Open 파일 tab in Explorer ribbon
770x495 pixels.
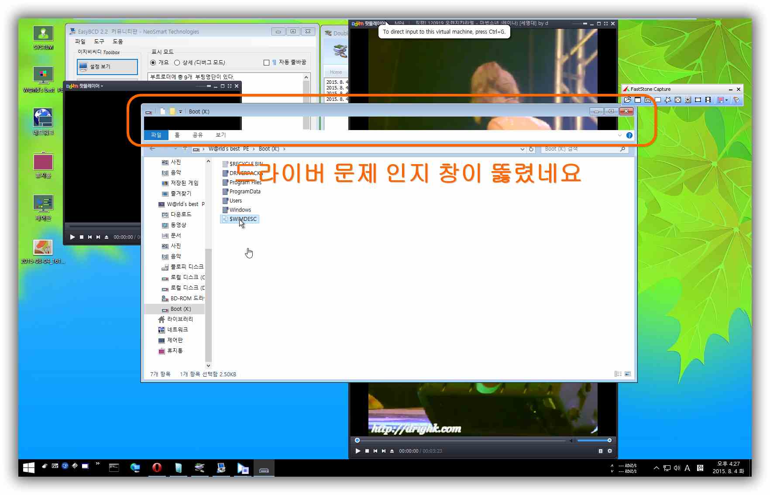point(156,135)
